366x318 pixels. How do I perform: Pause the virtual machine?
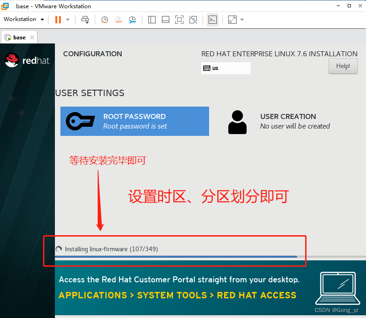58,20
